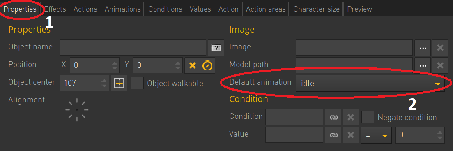Click the Object center crosshair picker icon

click(x=119, y=83)
